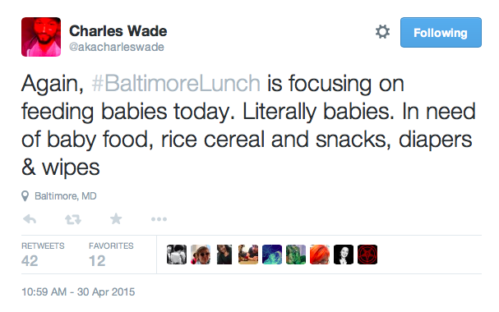499x312 pixels.
Task: Click the Charles Wade display name
Action: tap(118, 31)
